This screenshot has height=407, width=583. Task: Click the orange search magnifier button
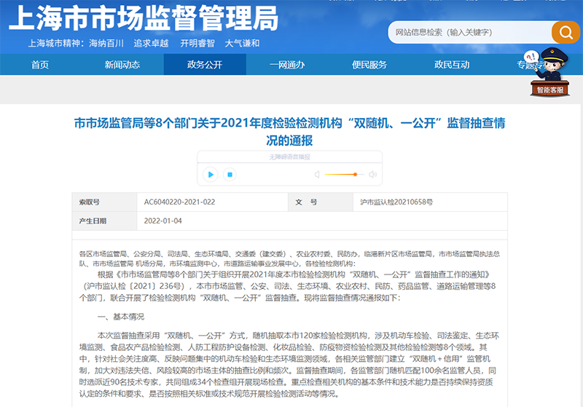566,32
